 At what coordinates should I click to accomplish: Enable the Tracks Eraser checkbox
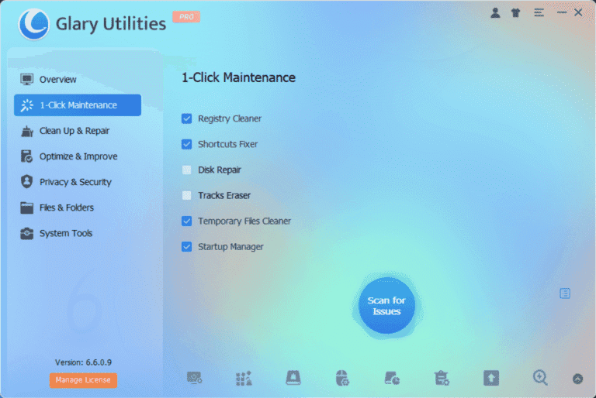tap(186, 195)
